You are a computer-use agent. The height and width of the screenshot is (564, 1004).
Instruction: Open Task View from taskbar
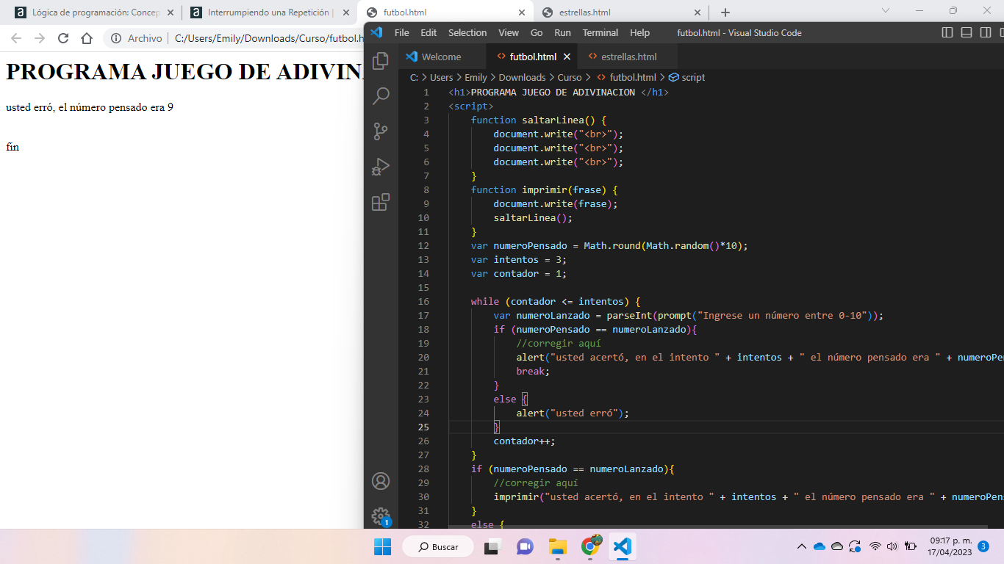click(491, 547)
